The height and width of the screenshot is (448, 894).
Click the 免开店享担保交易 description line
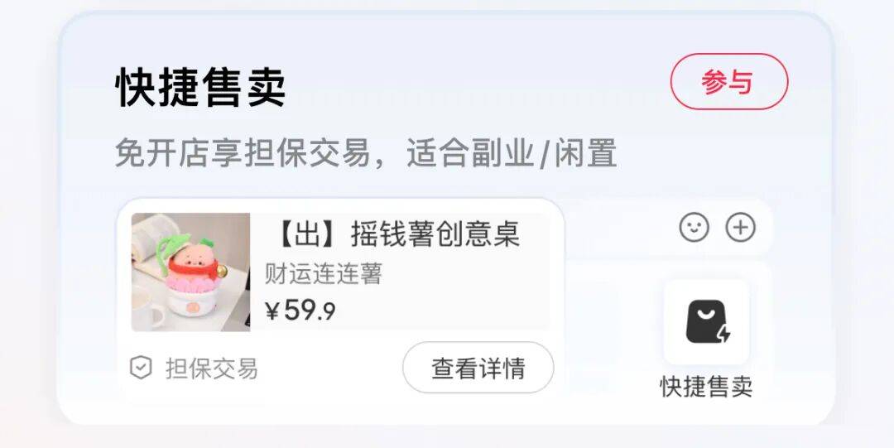click(x=366, y=153)
